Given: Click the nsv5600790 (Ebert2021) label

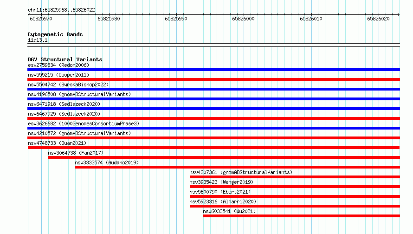Looking at the screenshot, I should [x=220, y=192].
